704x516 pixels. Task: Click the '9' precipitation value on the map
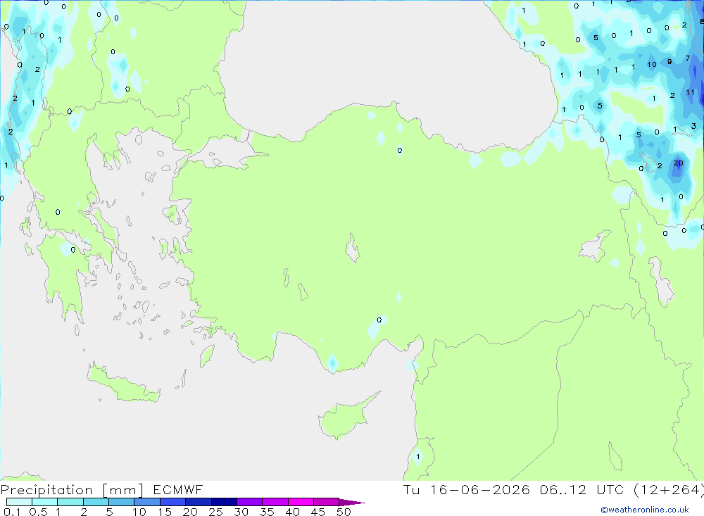[670, 61]
